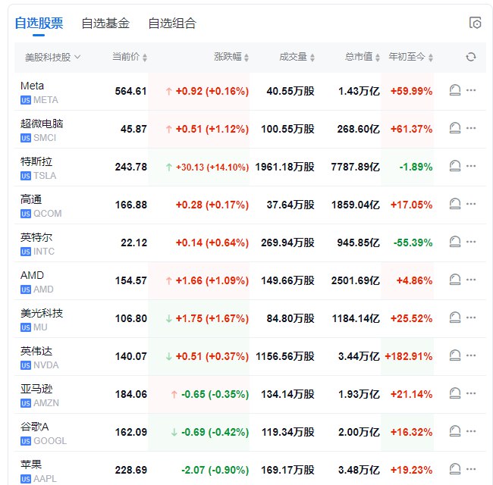Set a price alert for NVDA
This screenshot has height=485, width=493.
(454, 355)
